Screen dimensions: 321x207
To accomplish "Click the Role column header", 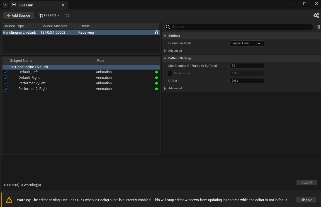I will (x=125, y=61).
